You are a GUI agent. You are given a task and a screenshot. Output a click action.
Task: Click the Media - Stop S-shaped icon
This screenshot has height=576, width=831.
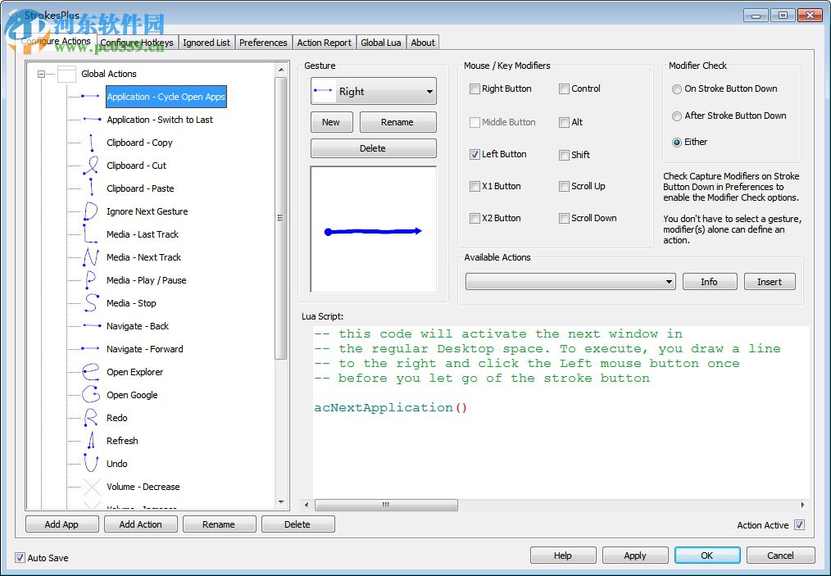92,303
